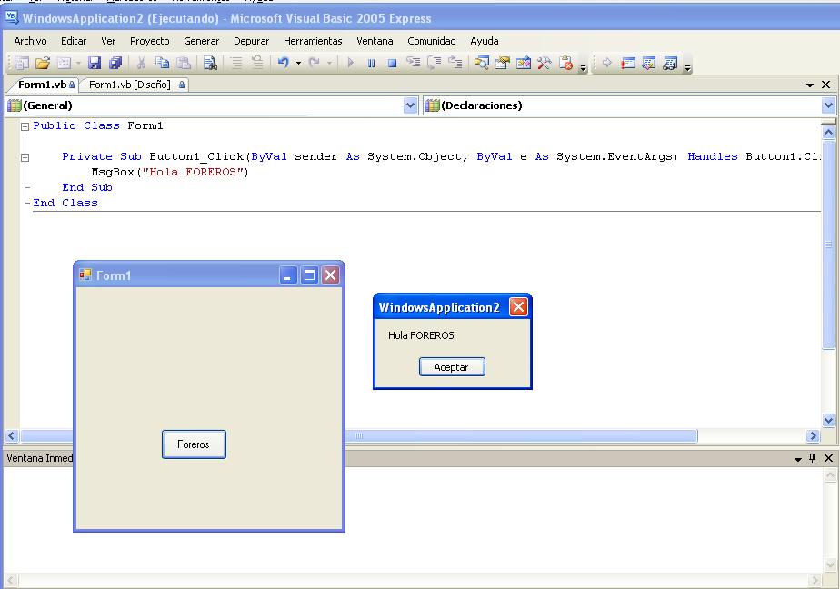Click the Copy icon in toolbar

click(163, 64)
